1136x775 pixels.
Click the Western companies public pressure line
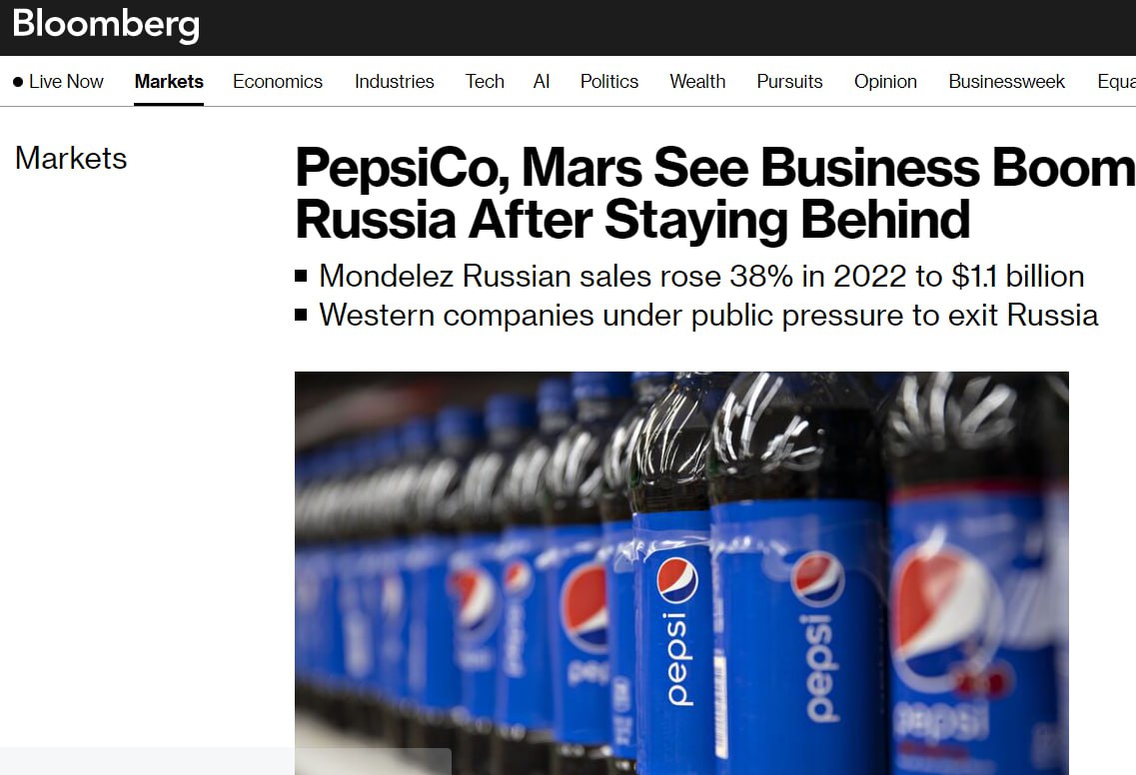(708, 316)
